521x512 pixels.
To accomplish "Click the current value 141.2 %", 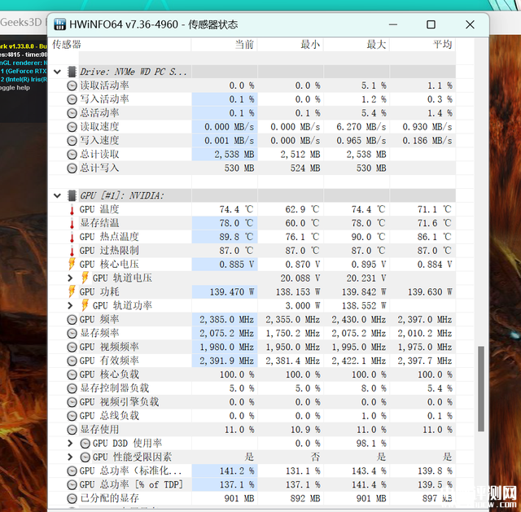I will (x=237, y=470).
